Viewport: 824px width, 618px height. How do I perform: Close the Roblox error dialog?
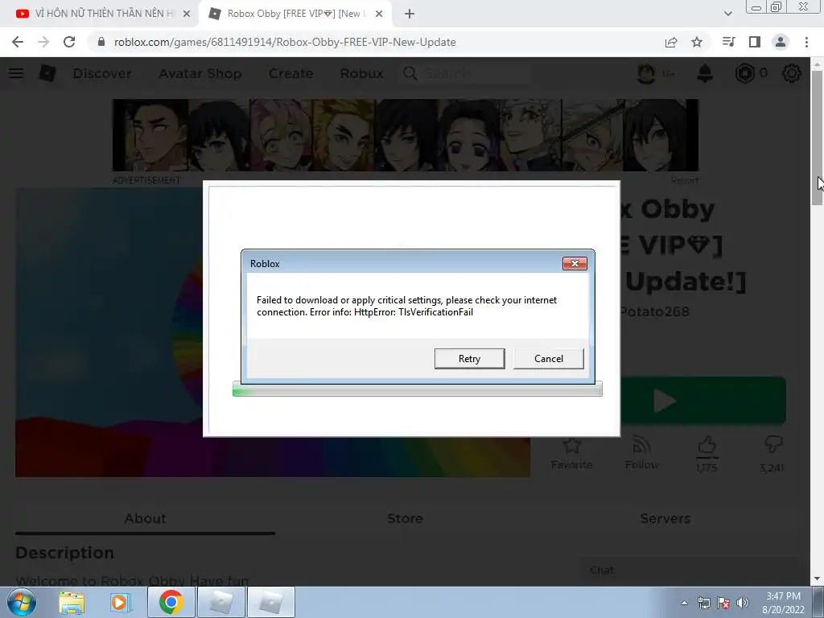tap(575, 263)
